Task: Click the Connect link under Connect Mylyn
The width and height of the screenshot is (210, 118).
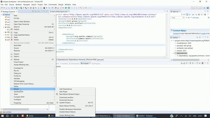Action: click(x=176, y=33)
